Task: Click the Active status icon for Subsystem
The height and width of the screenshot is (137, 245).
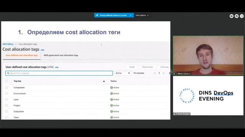Action: point(111,112)
